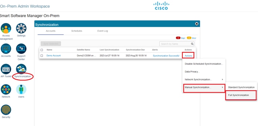Choose Standard Synchronization option
The image size is (258, 126).
click(241, 87)
